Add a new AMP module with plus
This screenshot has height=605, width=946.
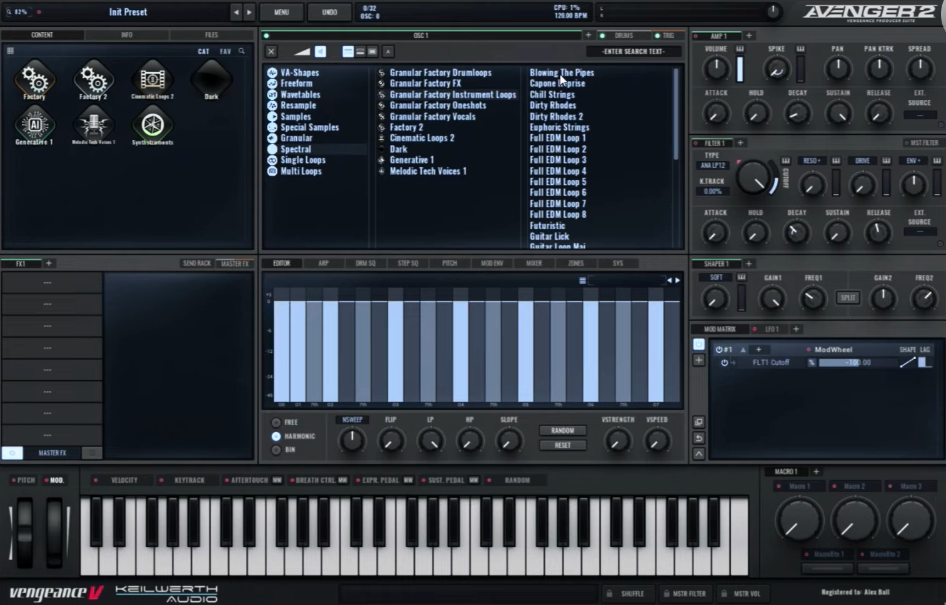click(749, 36)
